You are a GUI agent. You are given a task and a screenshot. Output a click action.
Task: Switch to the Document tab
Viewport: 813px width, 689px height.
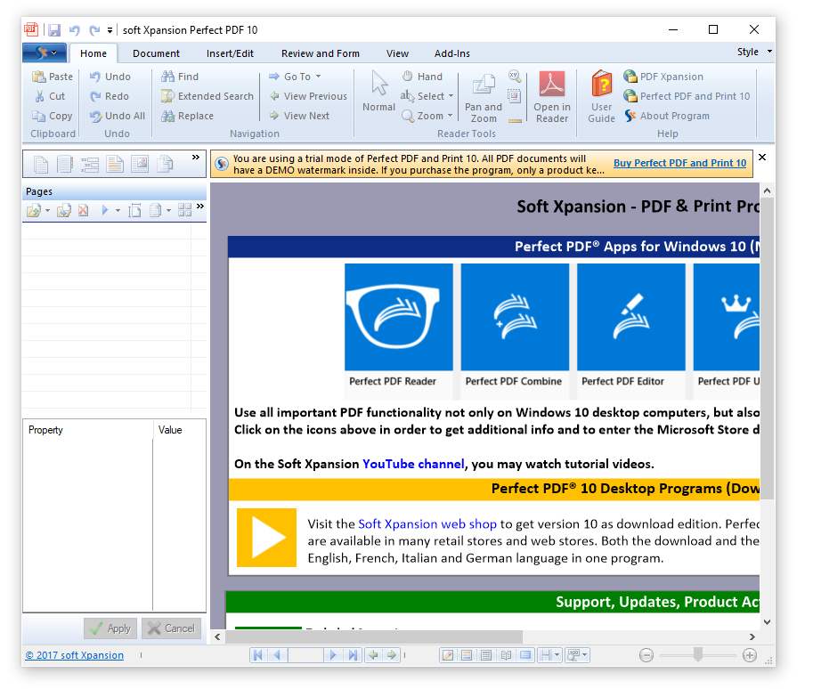[x=156, y=53]
